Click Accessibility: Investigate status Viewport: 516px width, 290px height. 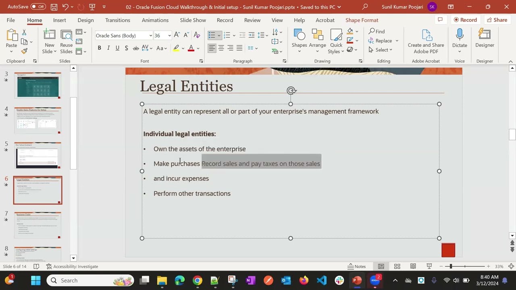point(72,266)
